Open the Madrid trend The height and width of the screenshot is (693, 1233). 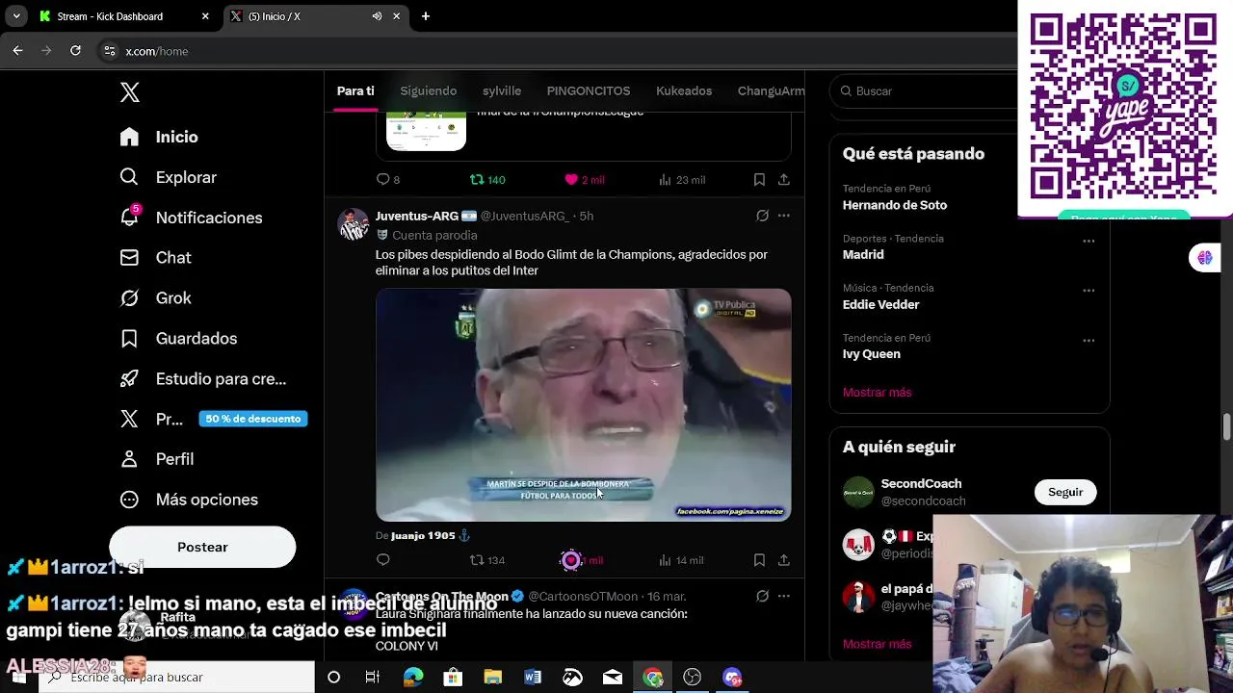(863, 255)
